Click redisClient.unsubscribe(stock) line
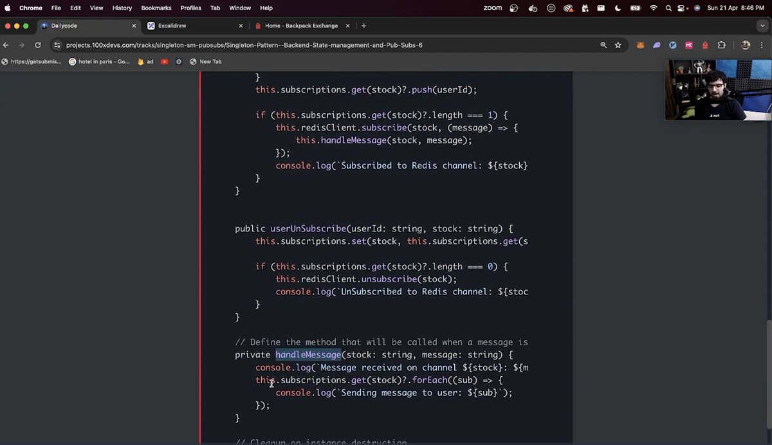The width and height of the screenshot is (772, 445). 366,279
